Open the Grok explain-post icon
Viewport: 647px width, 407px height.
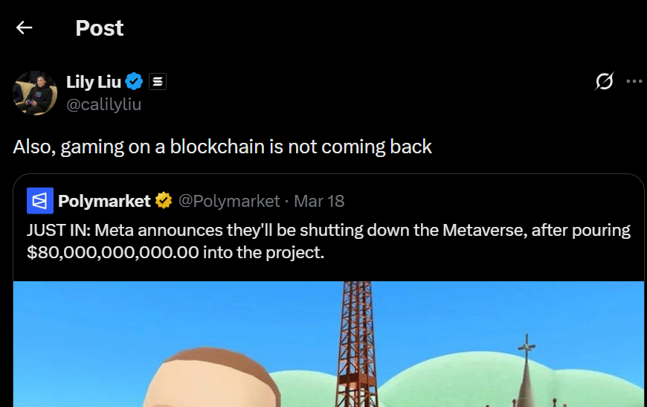pyautogui.click(x=605, y=82)
